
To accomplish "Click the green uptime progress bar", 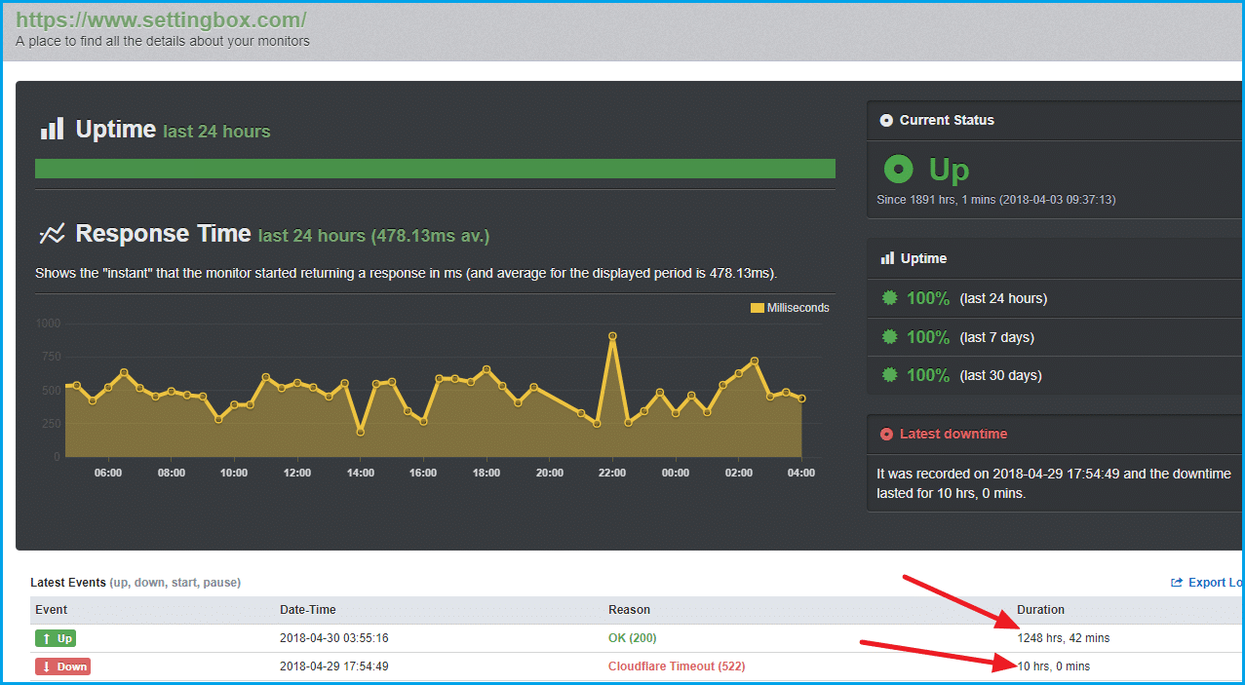I will (x=435, y=169).
